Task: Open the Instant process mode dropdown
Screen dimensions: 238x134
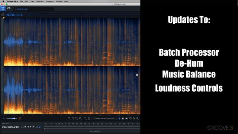Action: (111, 118)
